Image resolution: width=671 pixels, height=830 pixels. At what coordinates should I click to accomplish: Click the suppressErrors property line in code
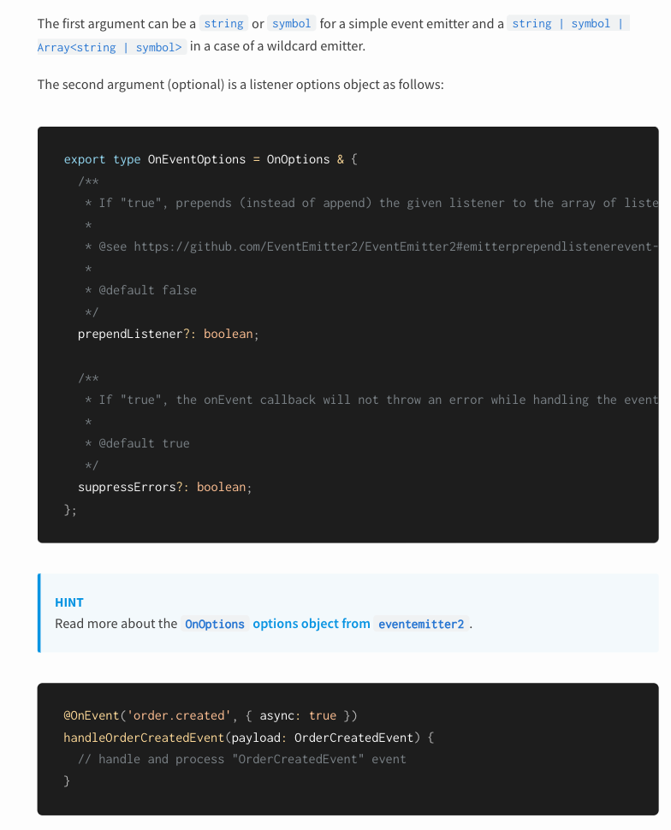164,487
